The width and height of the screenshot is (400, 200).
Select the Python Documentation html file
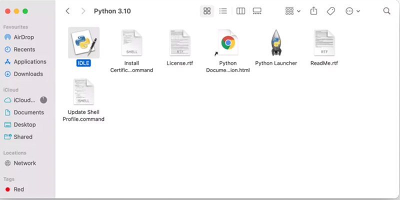[x=228, y=42]
